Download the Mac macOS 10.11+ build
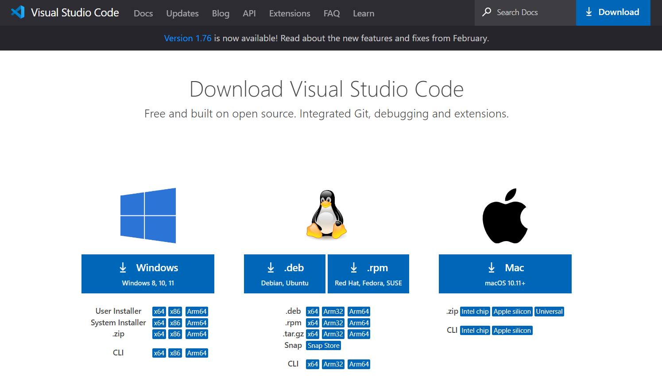Image resolution: width=662 pixels, height=386 pixels. pyautogui.click(x=505, y=274)
